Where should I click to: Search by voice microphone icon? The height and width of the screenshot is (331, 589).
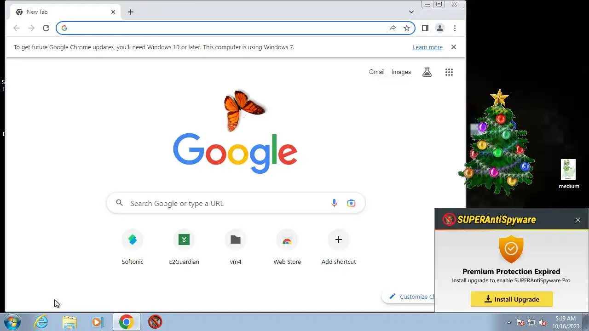[334, 203]
